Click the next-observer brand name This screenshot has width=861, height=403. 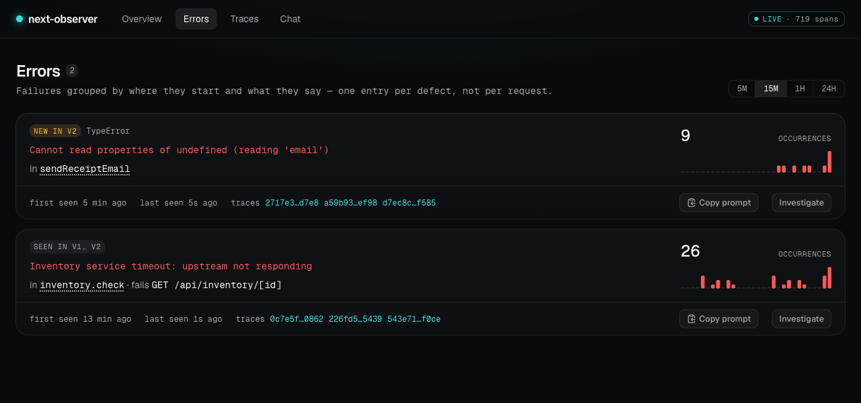coord(63,19)
